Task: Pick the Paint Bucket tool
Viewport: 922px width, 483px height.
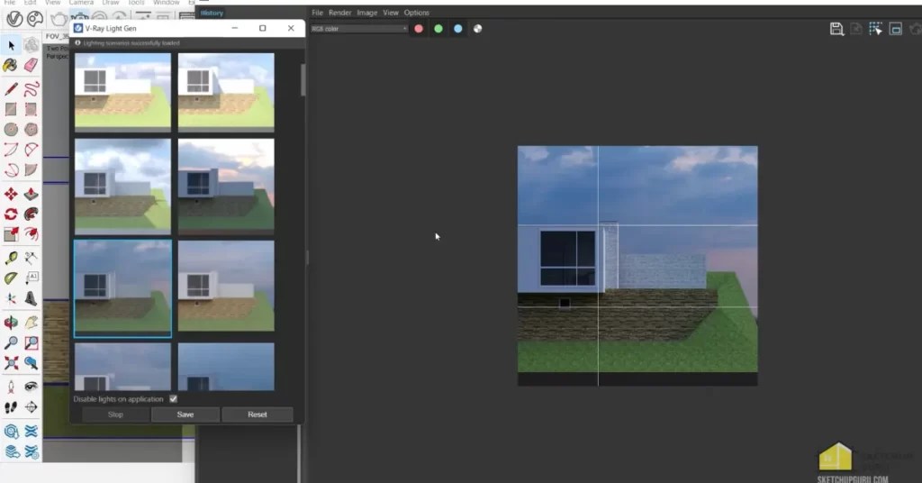Action: [x=11, y=65]
